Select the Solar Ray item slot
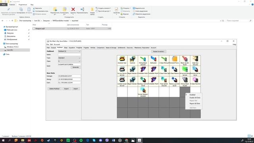The image size is (254, 143). (x=195, y=60)
